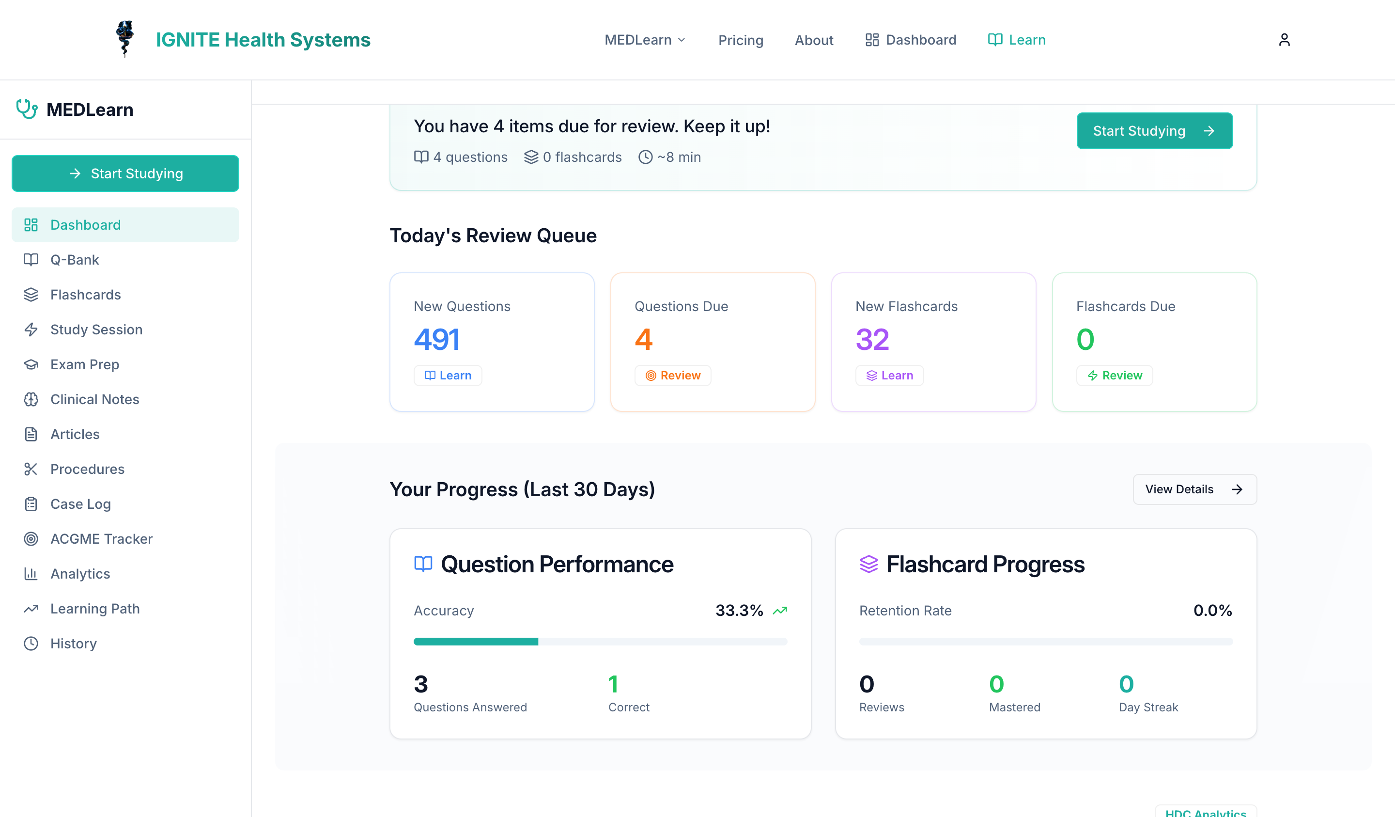Open Procedures from the sidebar
Screen dimensions: 1395x817
(x=125, y=469)
